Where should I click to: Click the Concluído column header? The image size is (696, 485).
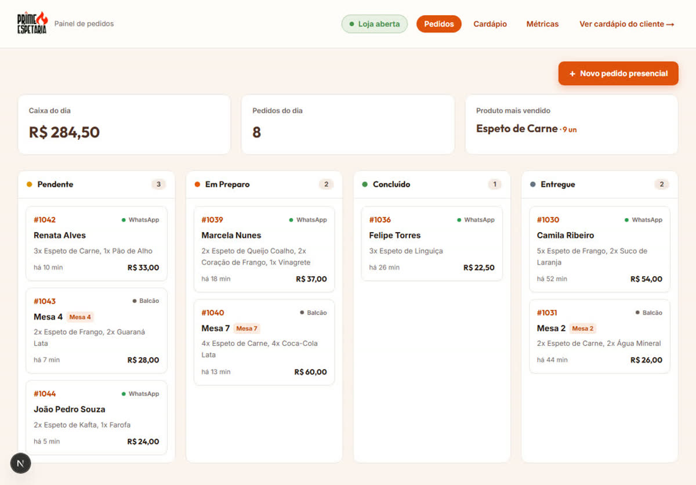click(432, 184)
